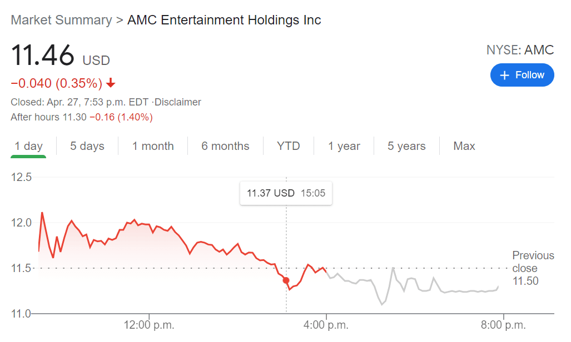Click the 4:00 p.m. axis label
The height and width of the screenshot is (342, 571).
(x=326, y=325)
